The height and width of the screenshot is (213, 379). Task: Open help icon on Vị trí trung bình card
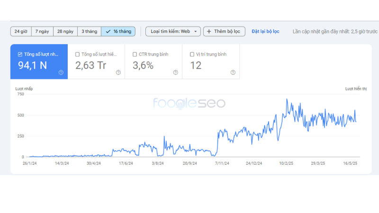(x=233, y=72)
